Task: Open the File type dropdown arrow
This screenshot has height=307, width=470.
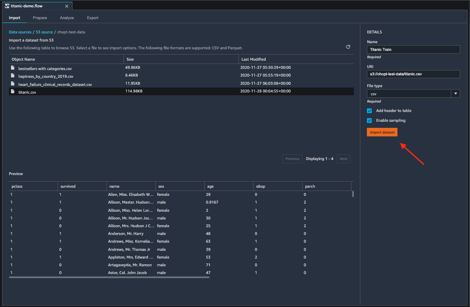Action: coord(455,94)
